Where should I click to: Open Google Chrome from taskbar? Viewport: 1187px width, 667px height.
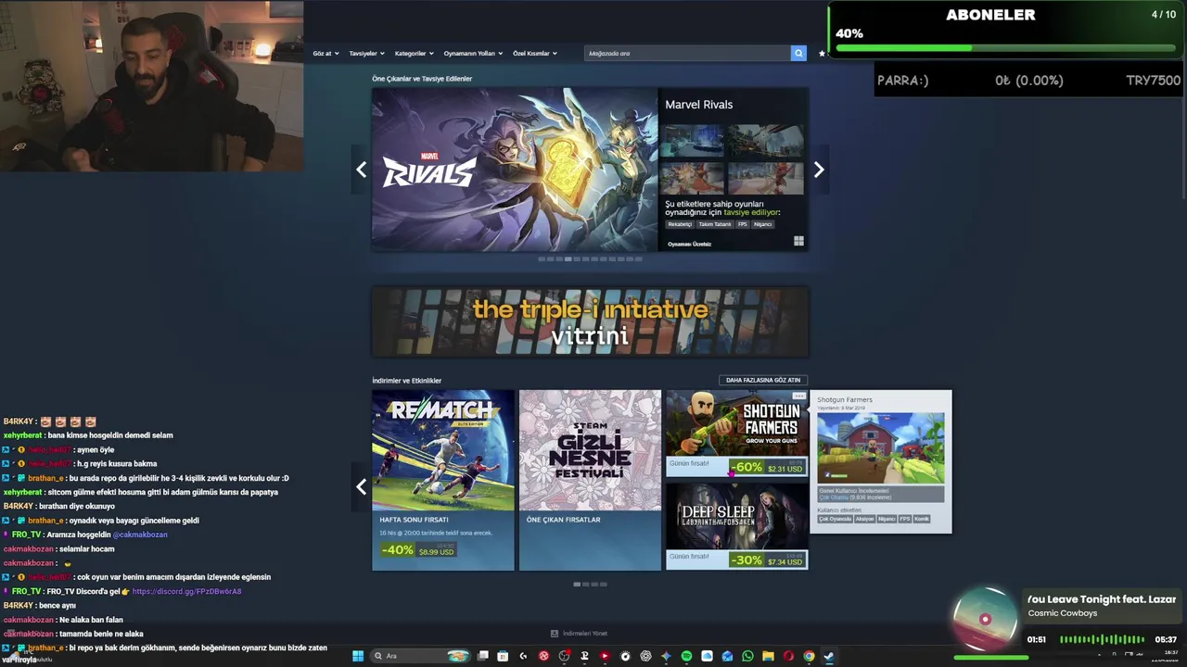(809, 656)
